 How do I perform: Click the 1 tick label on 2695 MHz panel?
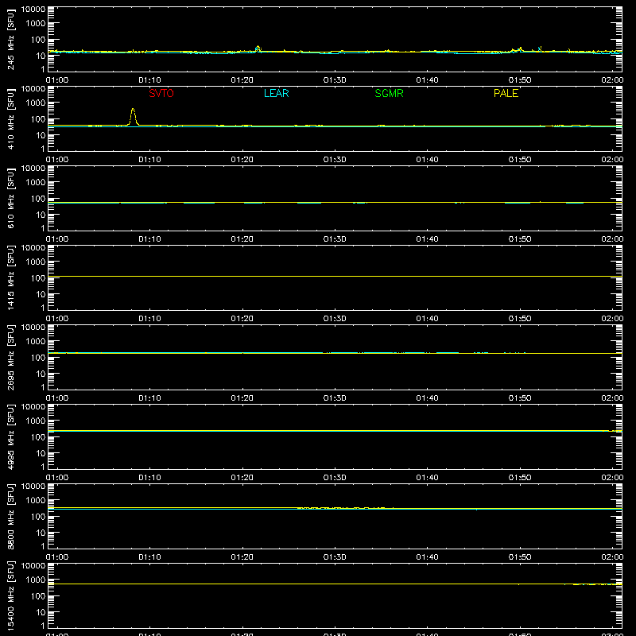43,387
